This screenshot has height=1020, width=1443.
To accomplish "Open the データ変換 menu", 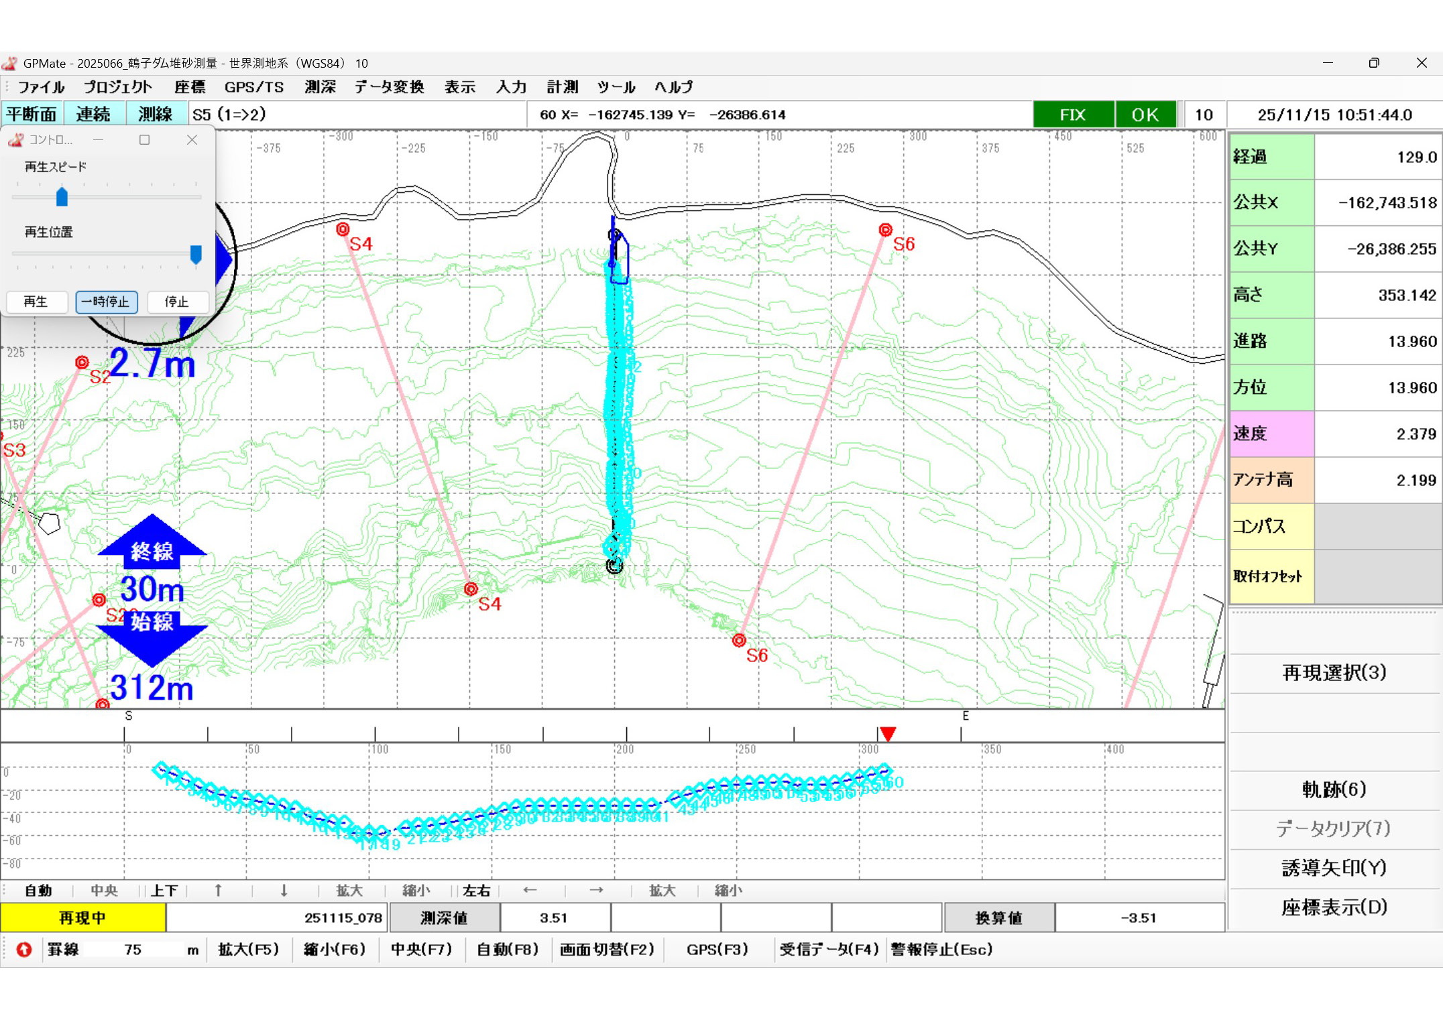I will tap(389, 87).
